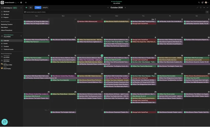This screenshot has width=210, height=131.
Task: Click the Today button
Action: [38, 8]
